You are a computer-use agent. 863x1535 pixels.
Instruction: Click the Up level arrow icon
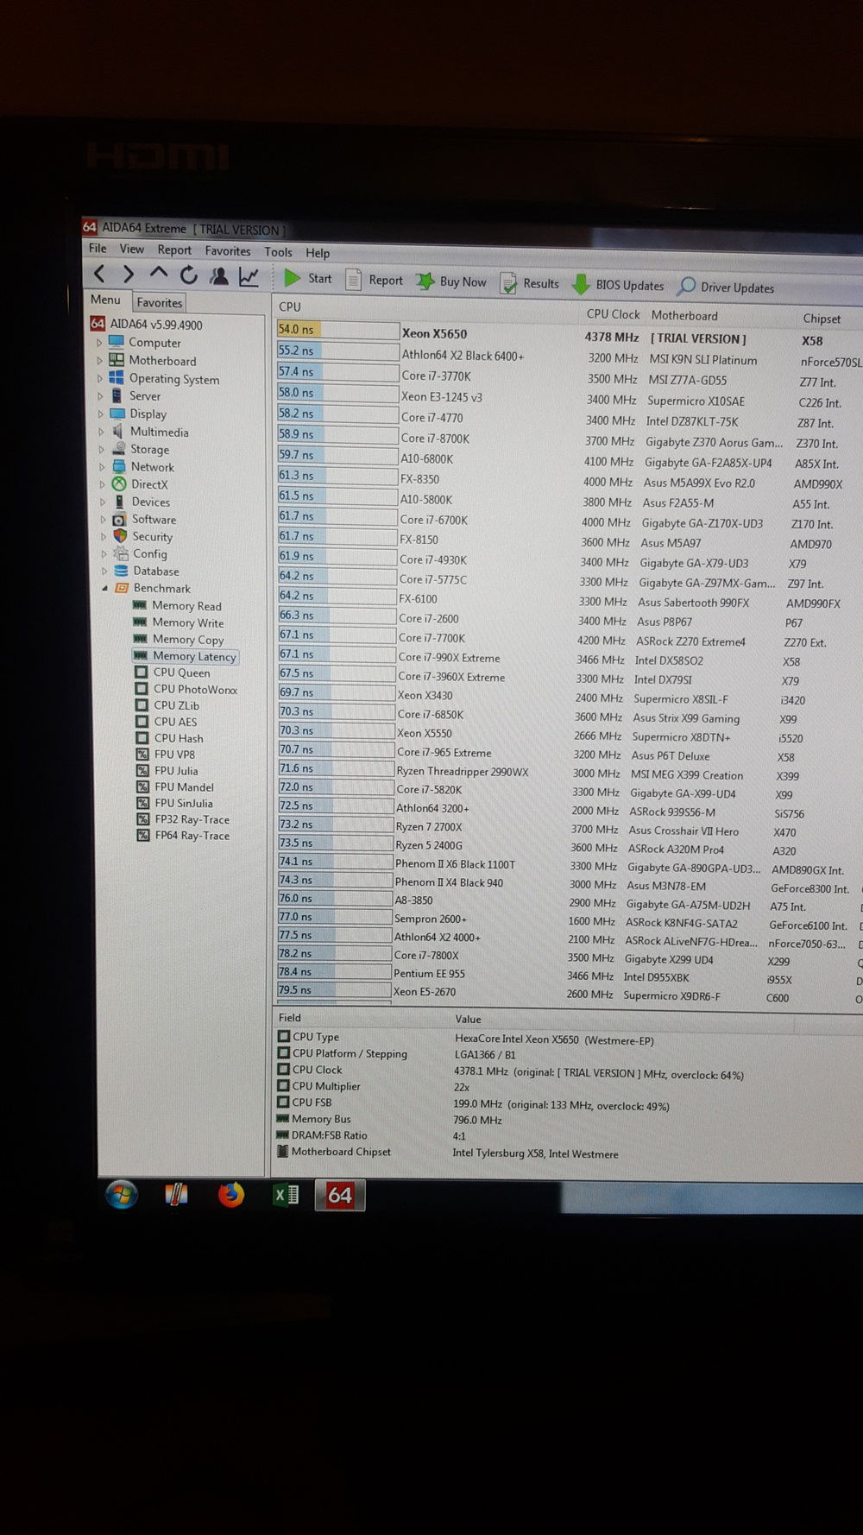point(159,274)
